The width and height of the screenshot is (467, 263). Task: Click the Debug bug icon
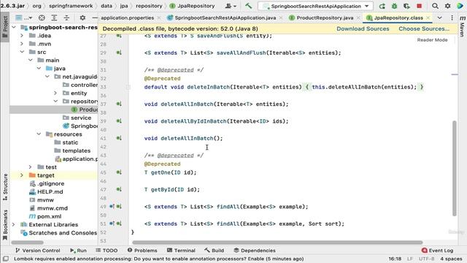(x=394, y=6)
